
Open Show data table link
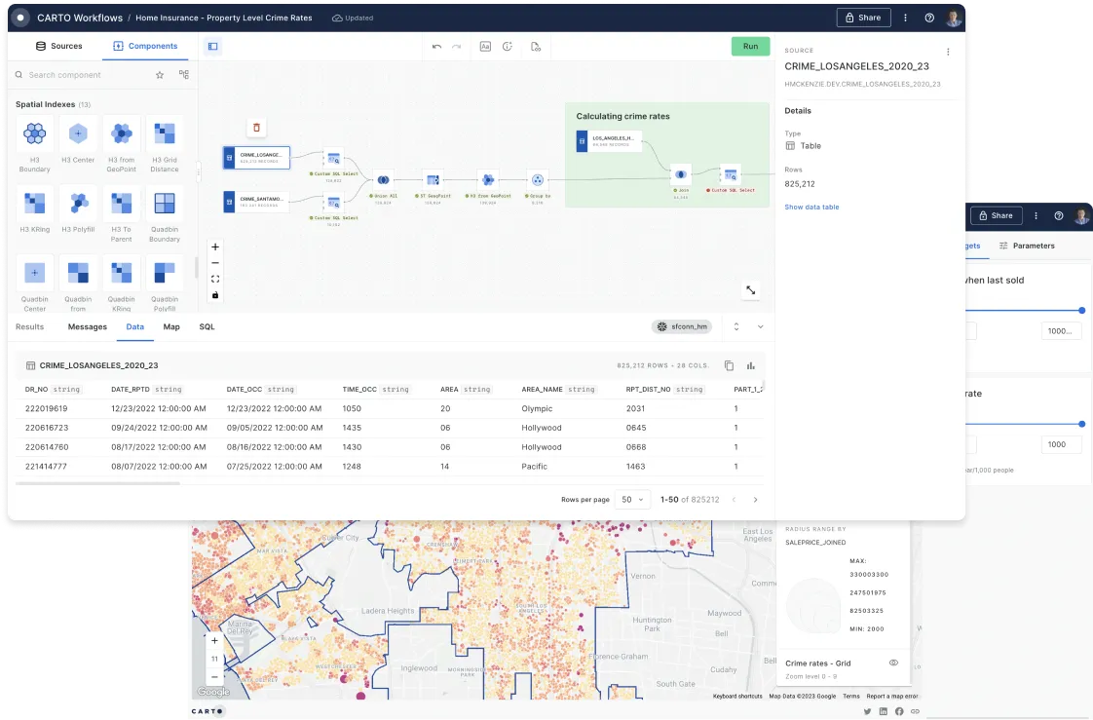pos(814,206)
